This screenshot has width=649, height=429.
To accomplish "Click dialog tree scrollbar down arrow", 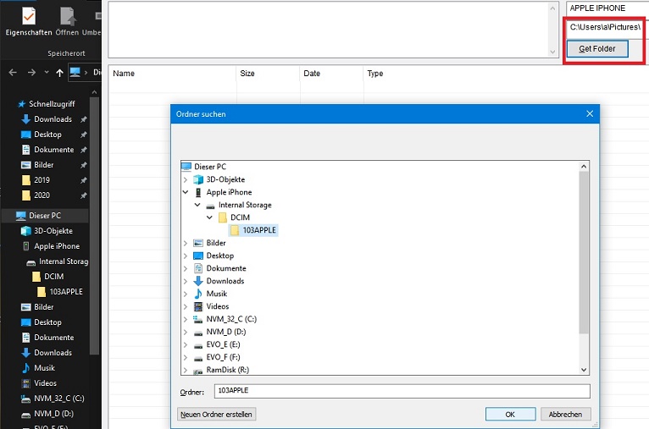I will 584,370.
